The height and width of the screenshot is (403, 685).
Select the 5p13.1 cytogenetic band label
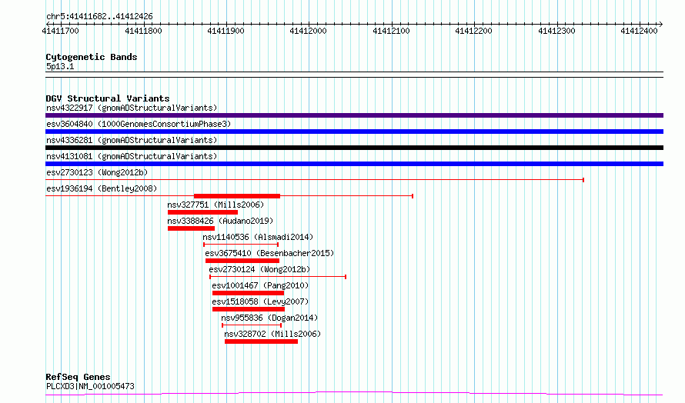(x=60, y=66)
